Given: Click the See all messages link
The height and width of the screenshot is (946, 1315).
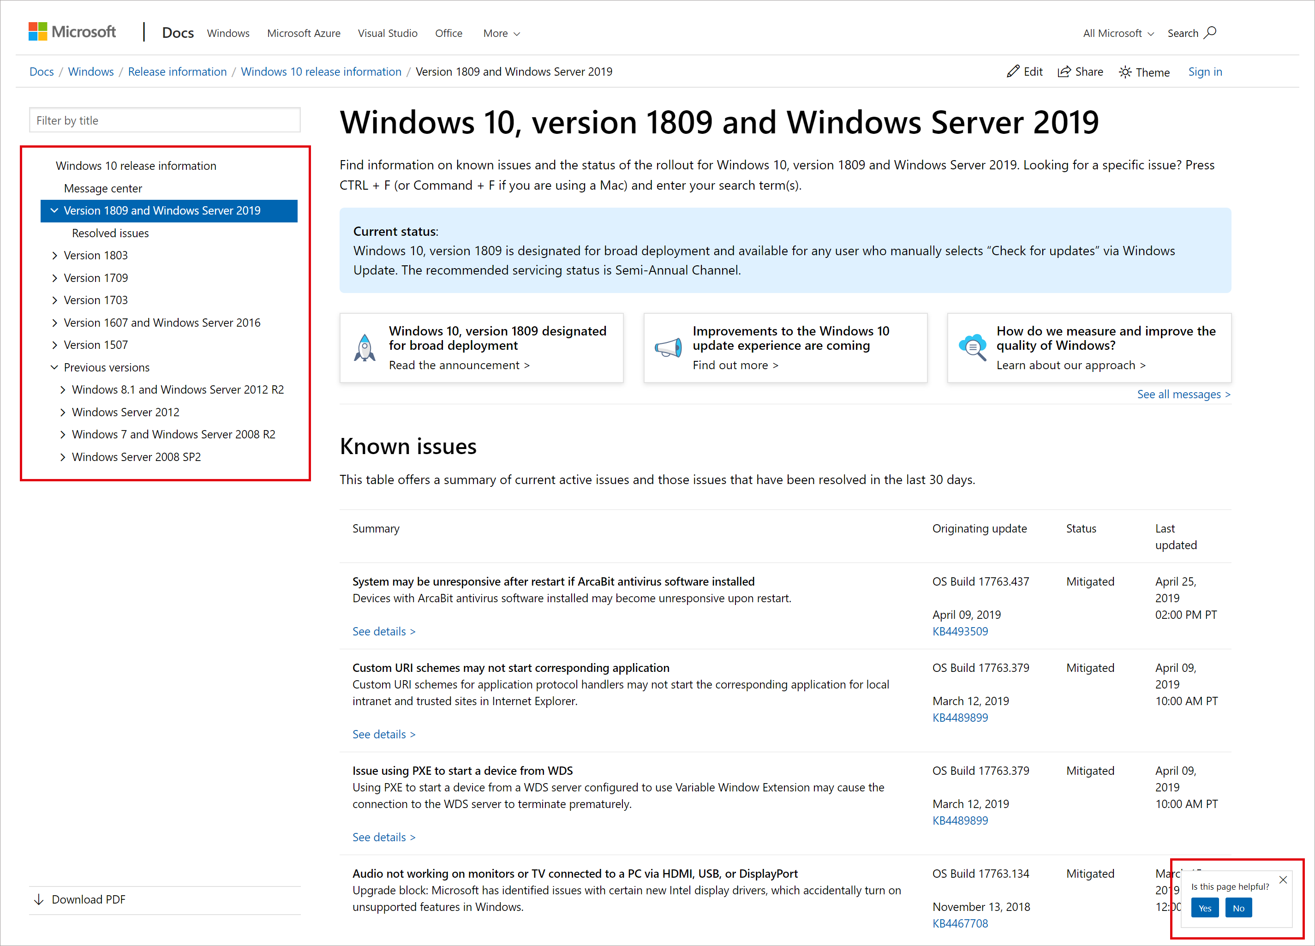Looking at the screenshot, I should tap(1183, 394).
